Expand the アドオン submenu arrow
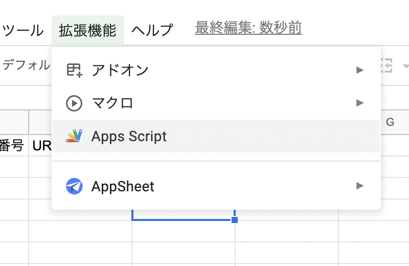 360,70
